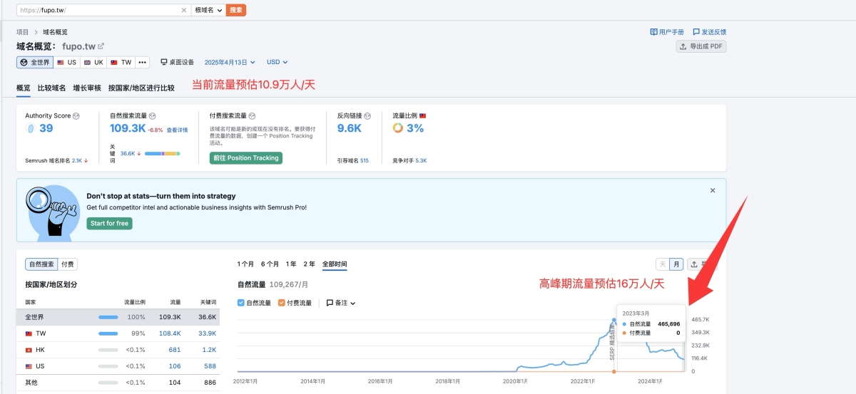Switch chart granularity to 月
The image size is (856, 394).
pos(676,264)
